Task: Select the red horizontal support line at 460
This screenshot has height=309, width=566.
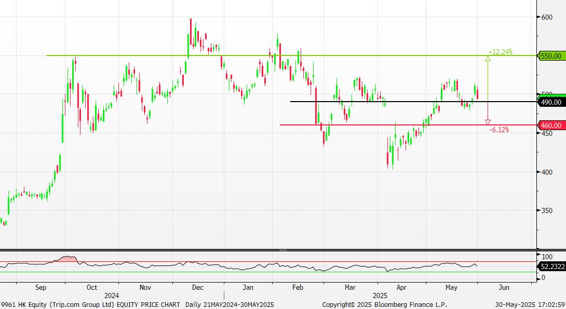Action: pos(408,125)
